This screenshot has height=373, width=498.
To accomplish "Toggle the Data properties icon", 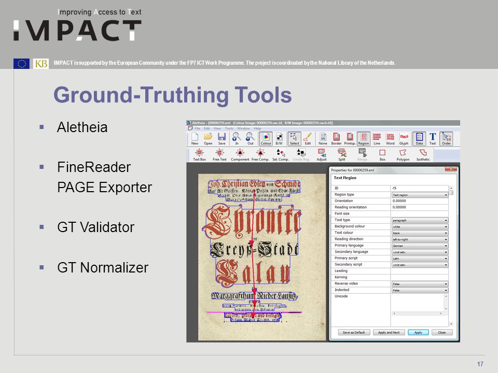I will (419, 139).
